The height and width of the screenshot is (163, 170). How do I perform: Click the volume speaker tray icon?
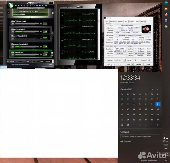(167, 141)
